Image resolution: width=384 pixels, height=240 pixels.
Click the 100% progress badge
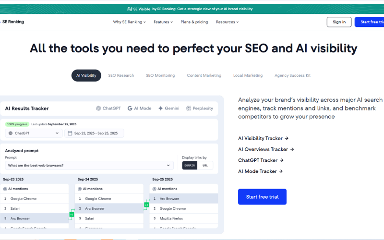click(x=17, y=124)
